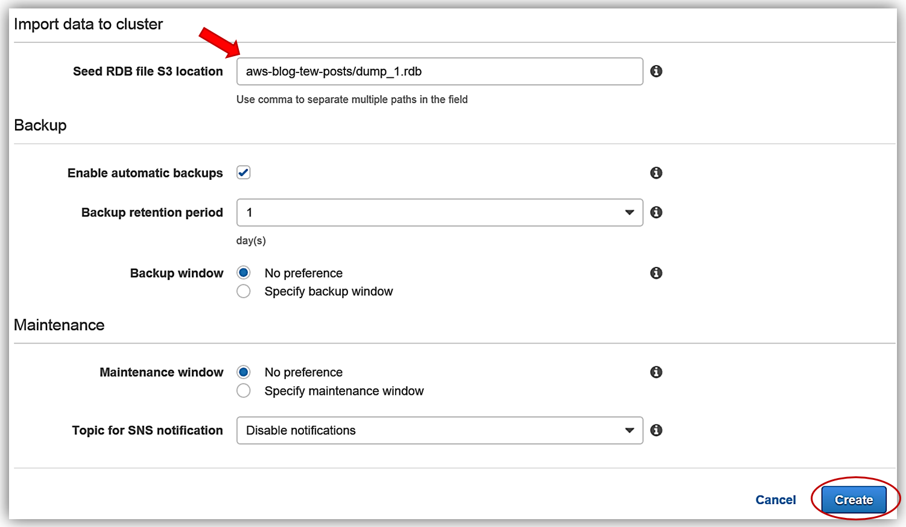The height and width of the screenshot is (527, 906).
Task: Click the Cancel link
Action: coord(775,500)
